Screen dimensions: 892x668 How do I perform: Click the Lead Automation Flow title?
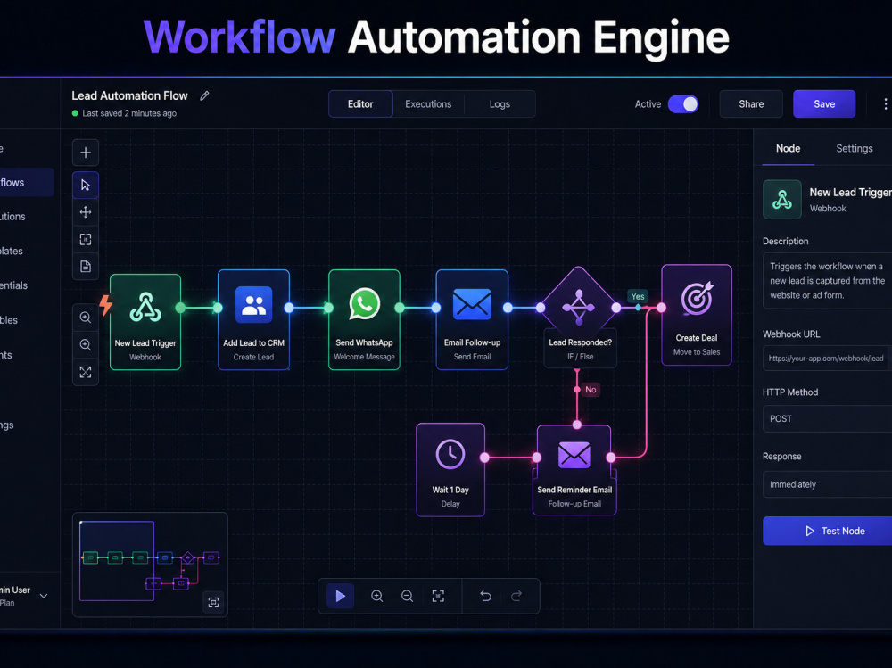tap(129, 95)
